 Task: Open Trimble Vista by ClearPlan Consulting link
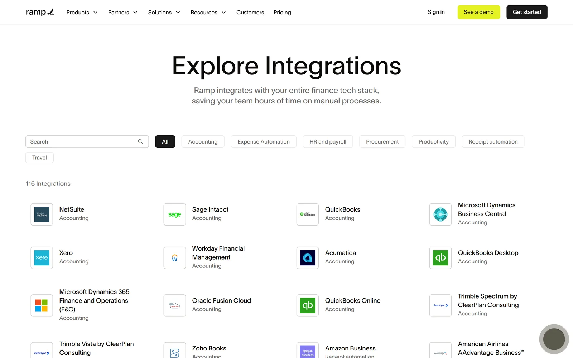[x=96, y=348]
